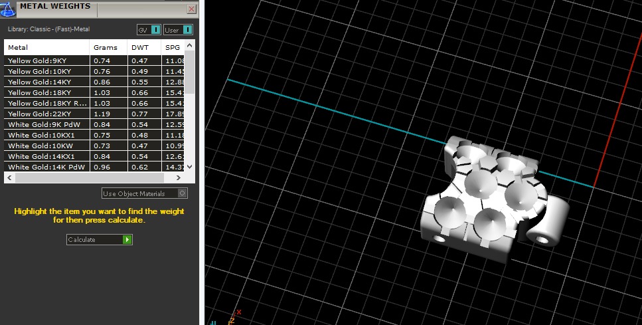Close the Metal Weights panel
Screen dimensions: 642x325
tap(191, 9)
